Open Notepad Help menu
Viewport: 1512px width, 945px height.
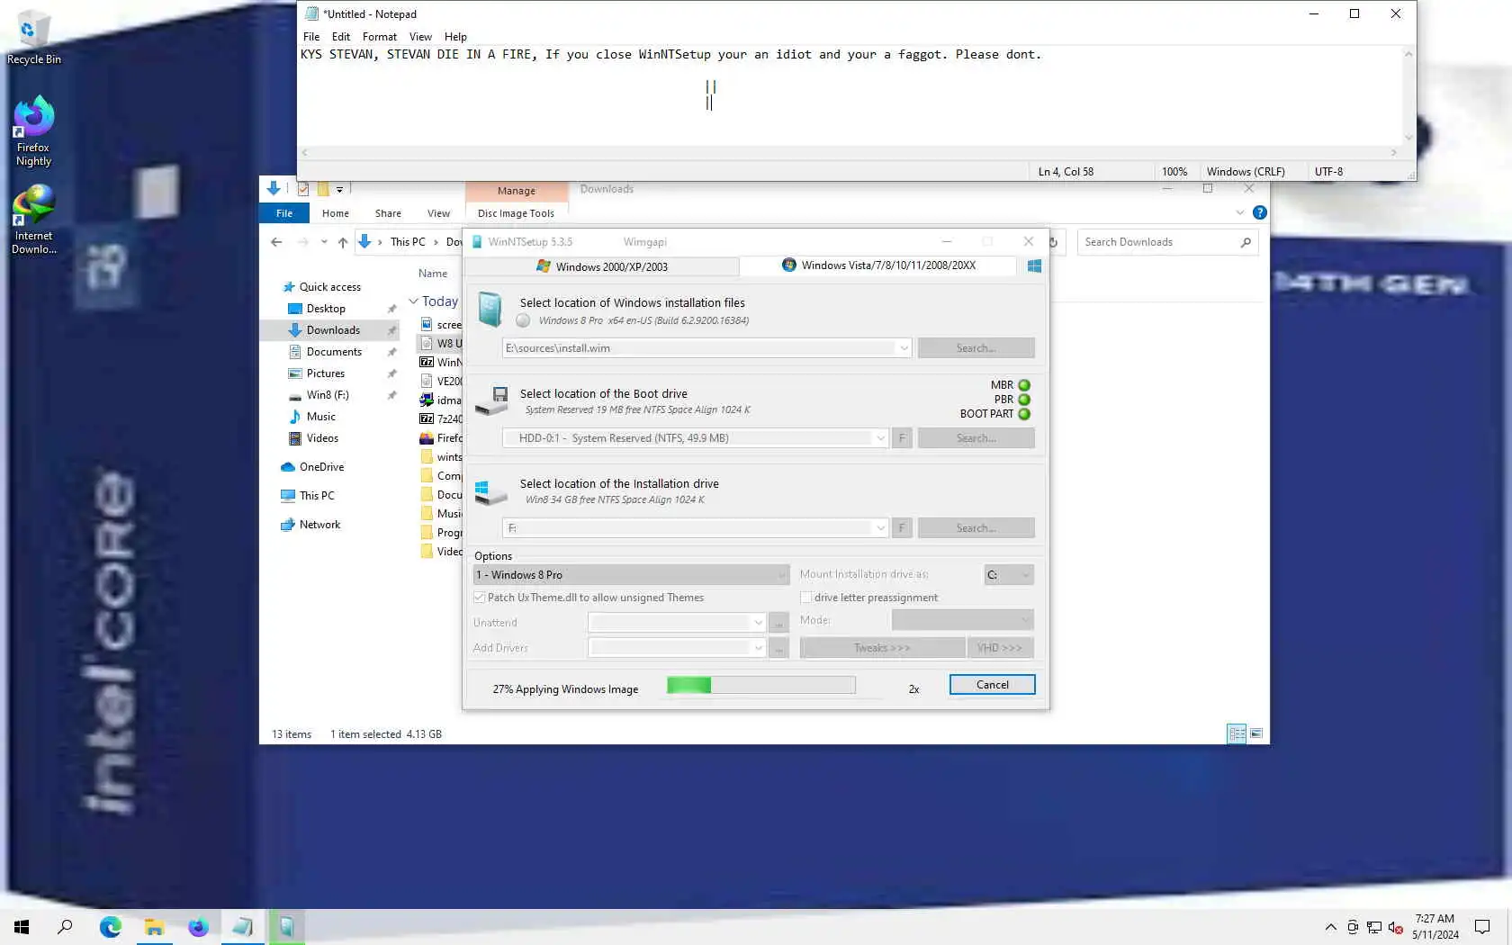pyautogui.click(x=455, y=37)
